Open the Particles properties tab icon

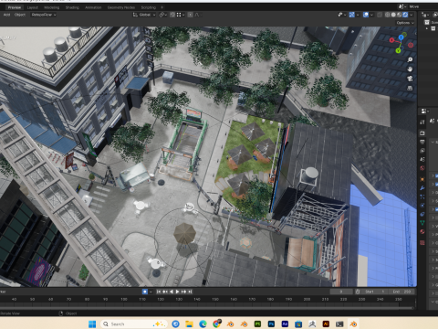coord(422,196)
